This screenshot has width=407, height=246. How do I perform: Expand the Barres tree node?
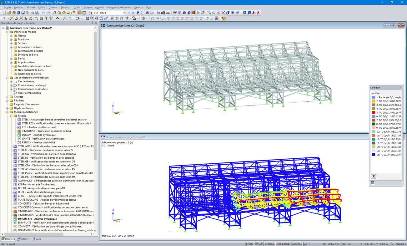click(11, 59)
